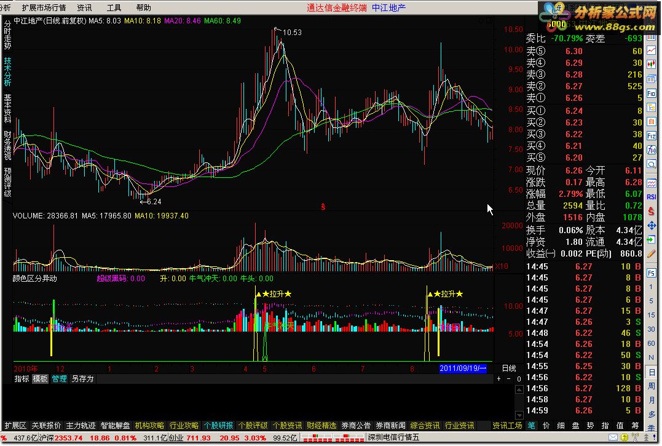
Task: Open the f(x) formula manager icon
Action: [652, 149]
